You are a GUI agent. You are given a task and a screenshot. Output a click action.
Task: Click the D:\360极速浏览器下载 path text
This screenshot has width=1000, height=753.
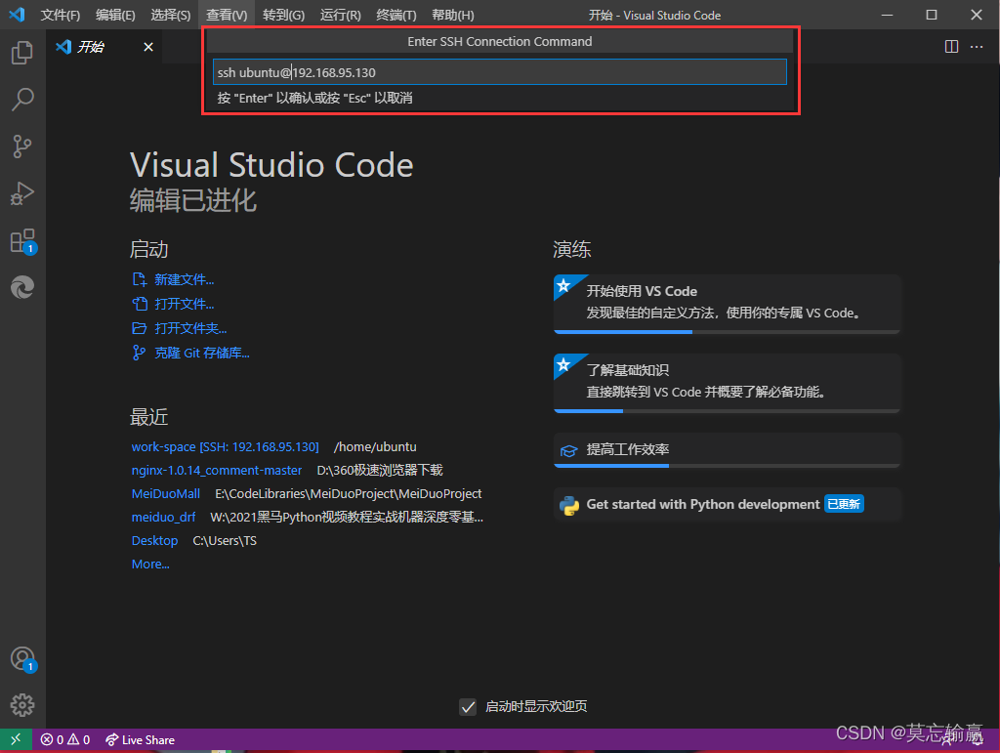pyautogui.click(x=380, y=471)
